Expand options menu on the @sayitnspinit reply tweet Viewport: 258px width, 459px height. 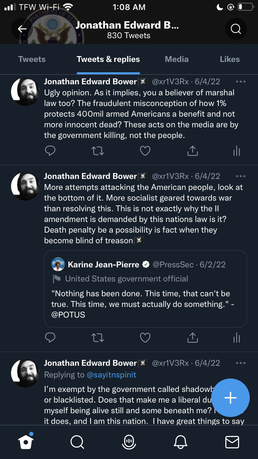coord(241,363)
